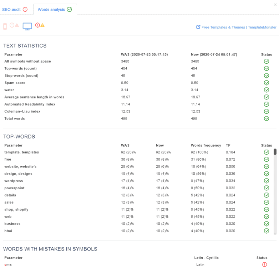This screenshot has height=277, width=279.
Task: Click the cms word with mistakes
Action: [x=8, y=264]
